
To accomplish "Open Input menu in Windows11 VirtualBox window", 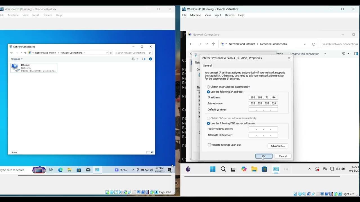I will point(218,15).
